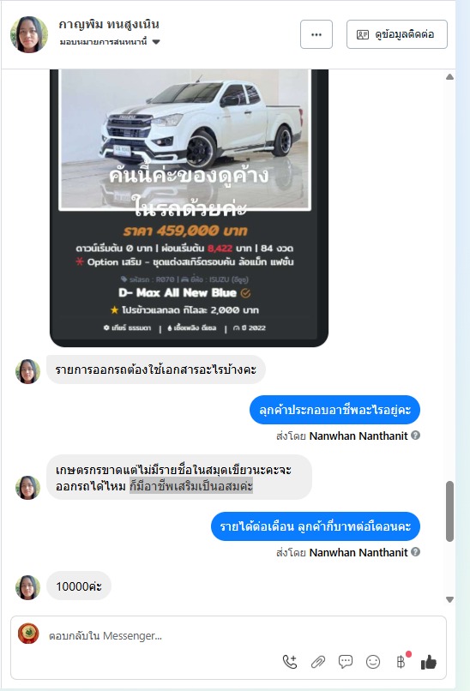Viewport: 470px width, 691px height.
Task: Send a thumbs-up like
Action: 429,662
